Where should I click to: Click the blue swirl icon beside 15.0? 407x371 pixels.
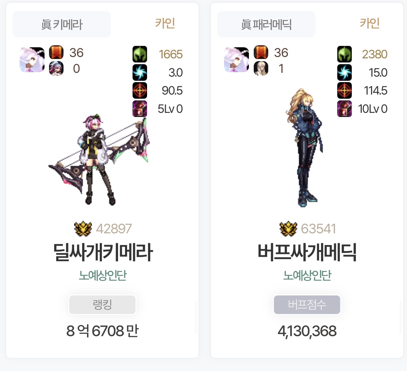click(345, 72)
